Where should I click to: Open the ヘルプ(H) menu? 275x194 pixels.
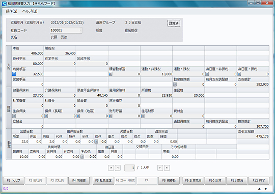point(30,11)
